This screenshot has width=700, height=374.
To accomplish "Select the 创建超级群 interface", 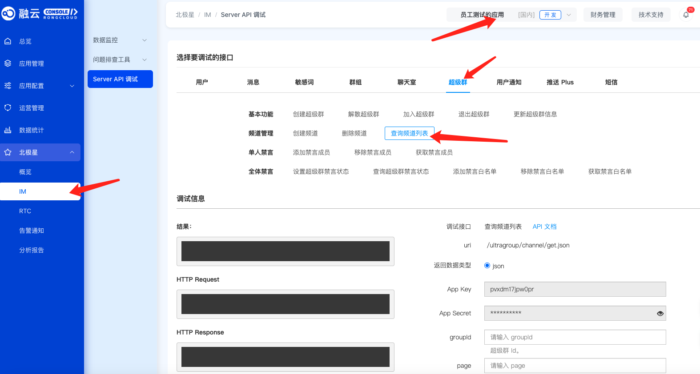I will [x=309, y=114].
